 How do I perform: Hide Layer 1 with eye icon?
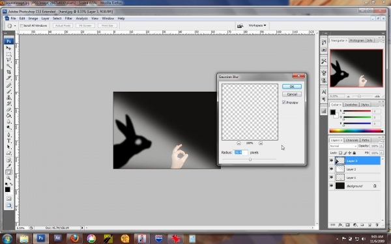(331, 178)
